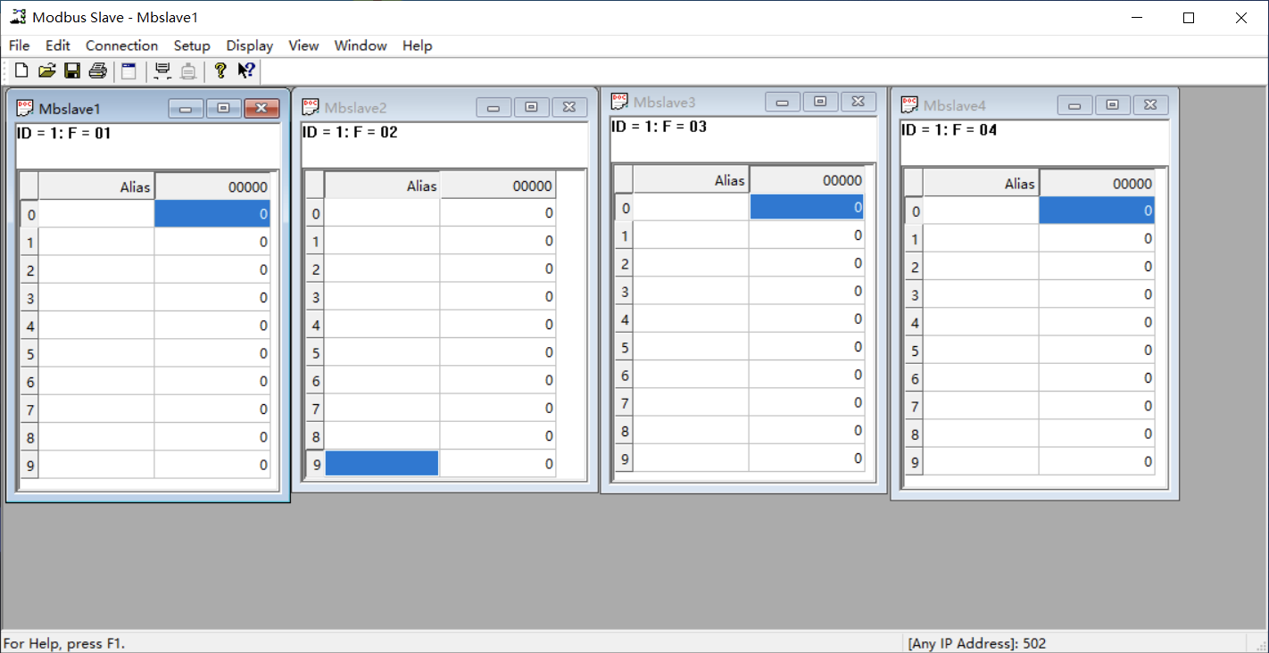The width and height of the screenshot is (1269, 653).
Task: Select value cell of row 7 in Mbslave3
Action: 807,402
